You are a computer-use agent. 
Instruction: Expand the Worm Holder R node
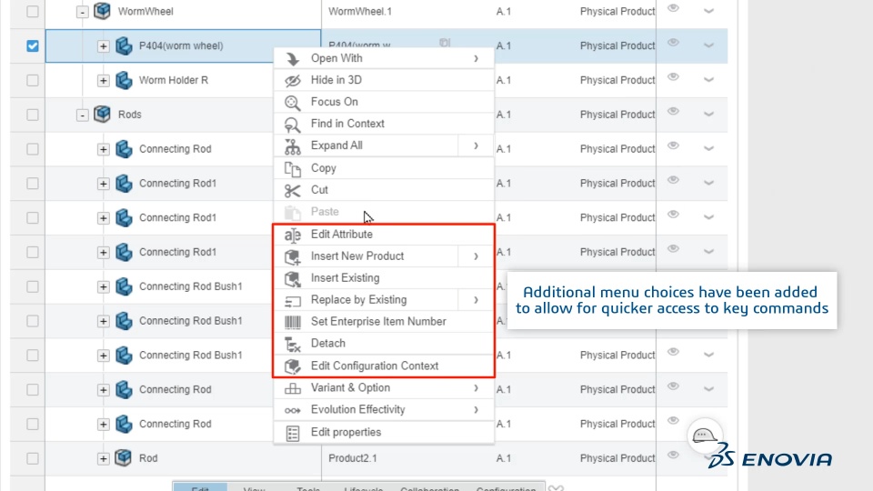(x=104, y=80)
